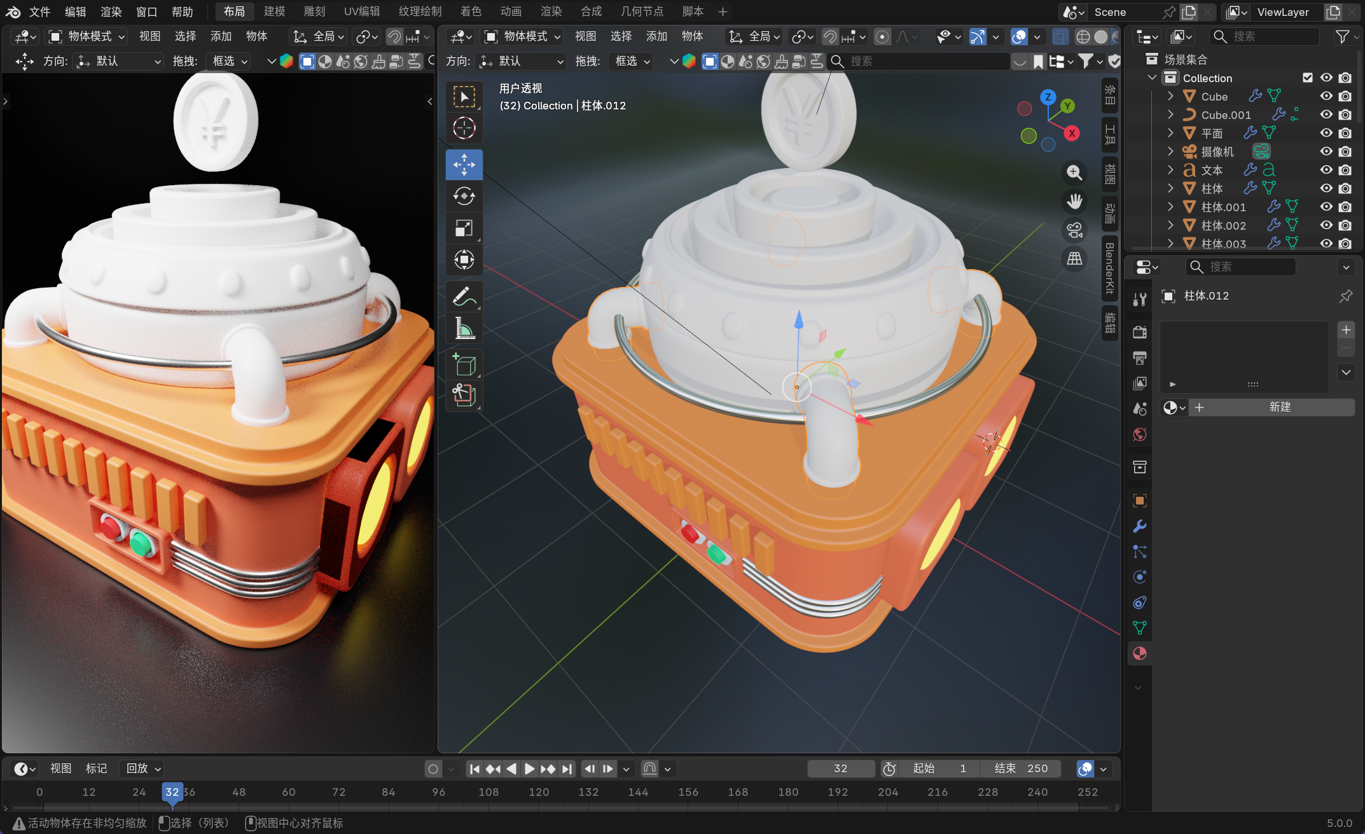Screen dimensions: 1365x834
Task: Click the Add Cube tool
Action: pyautogui.click(x=464, y=365)
